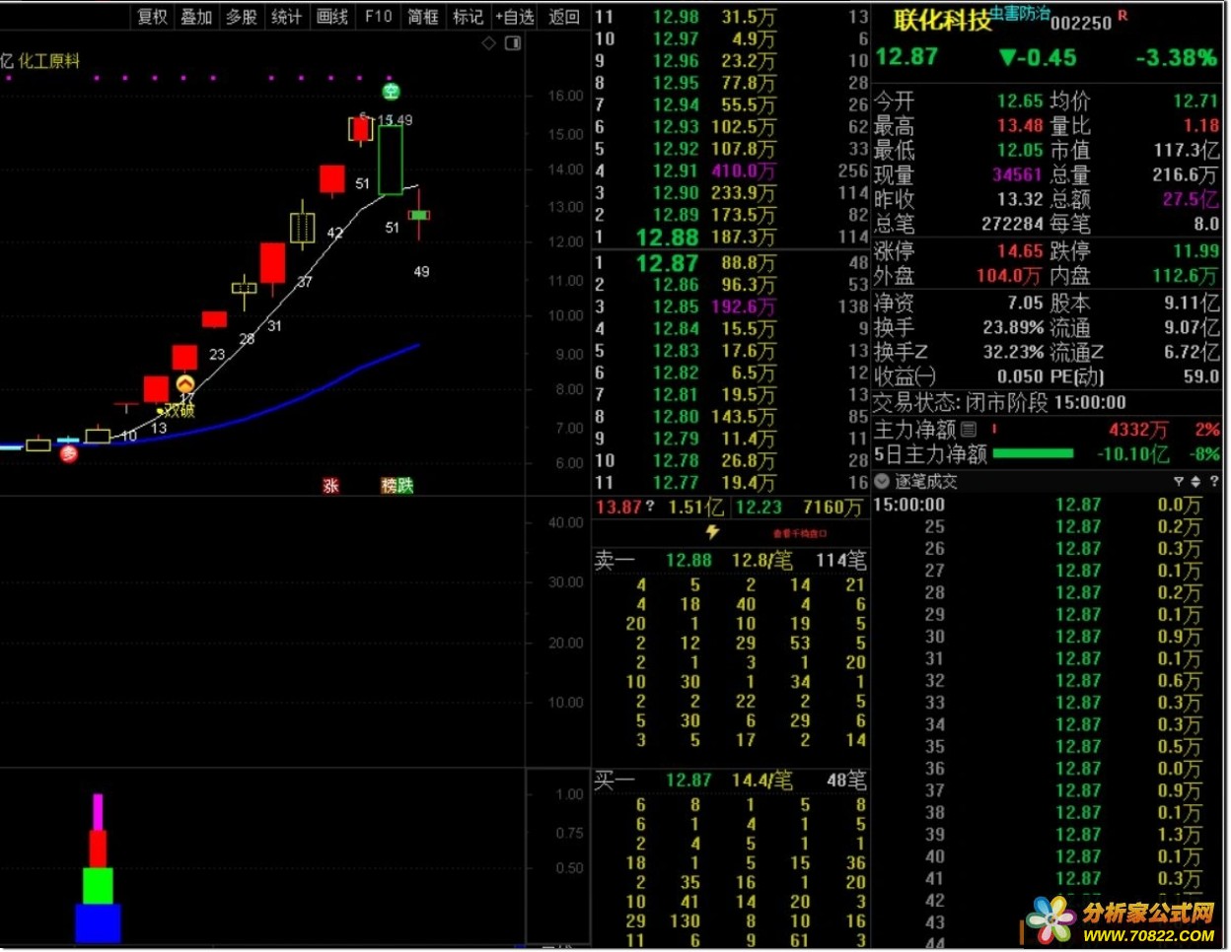The image size is (1231, 952).
Task: Expand the 逐笔成交 panel dropdown
Action: pyautogui.click(x=882, y=481)
